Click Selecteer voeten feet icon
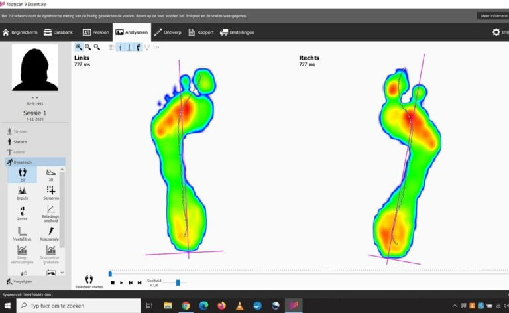This screenshot has width=509, height=313. click(89, 281)
